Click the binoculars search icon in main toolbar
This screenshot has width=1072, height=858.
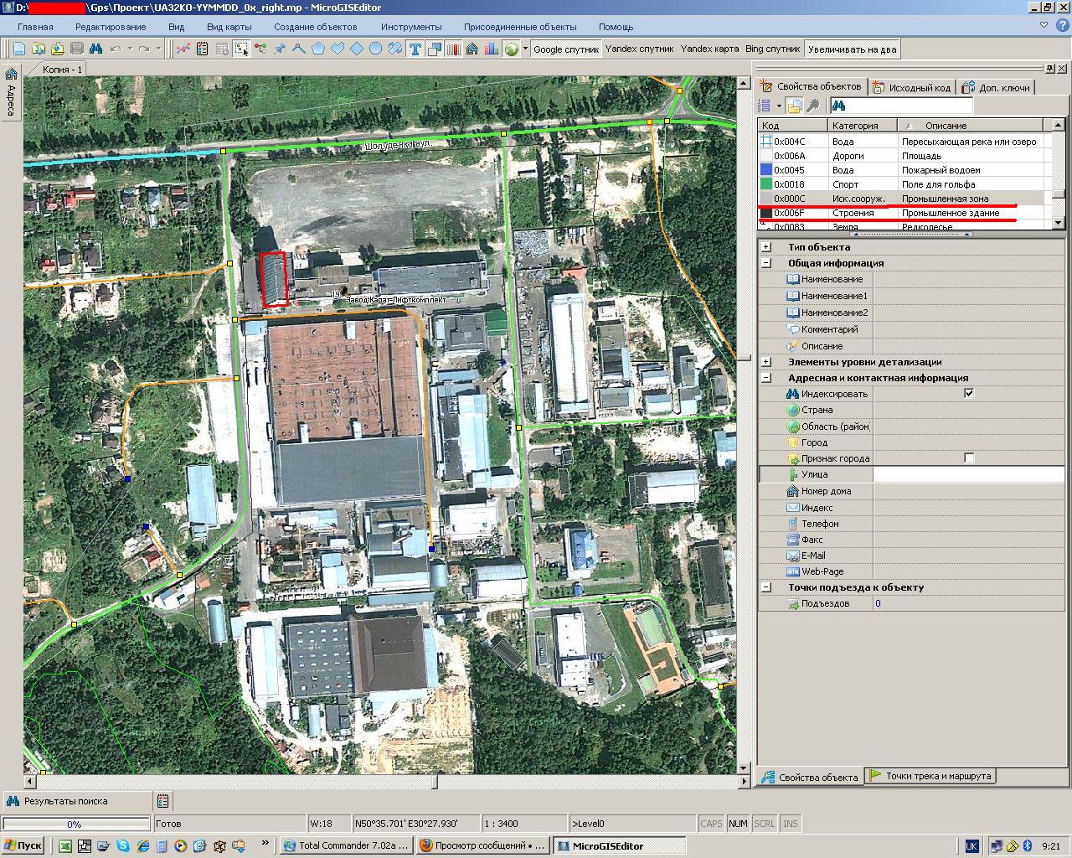tap(95, 49)
